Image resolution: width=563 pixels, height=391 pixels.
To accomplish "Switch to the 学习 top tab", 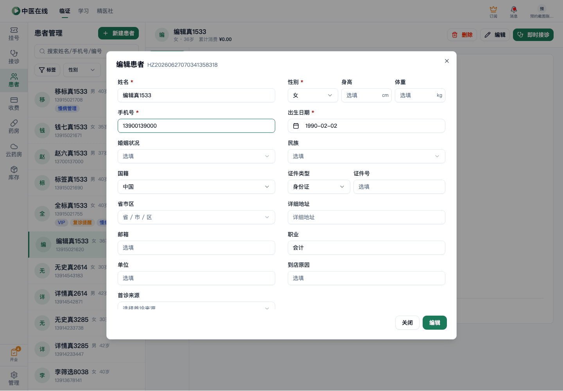I will (83, 11).
